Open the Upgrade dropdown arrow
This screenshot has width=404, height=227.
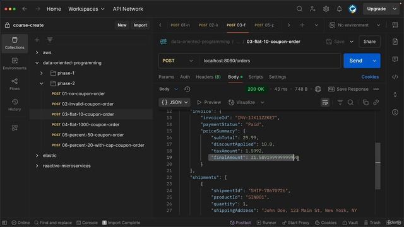click(395, 9)
